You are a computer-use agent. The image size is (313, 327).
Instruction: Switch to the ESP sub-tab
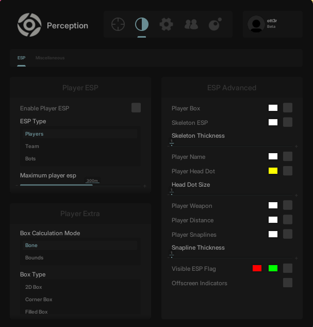[x=21, y=58]
